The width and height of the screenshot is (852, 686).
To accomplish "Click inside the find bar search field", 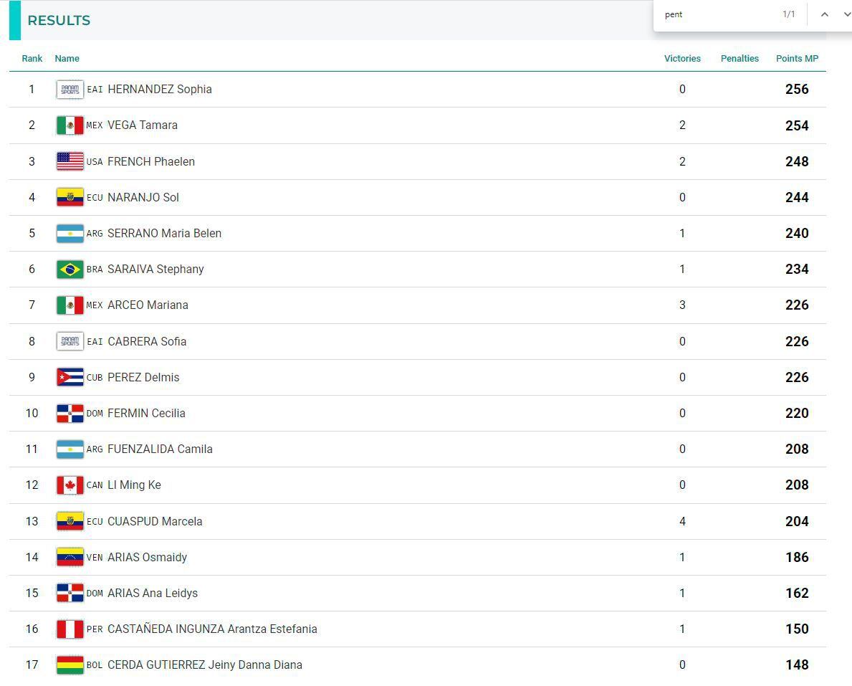I will (x=717, y=14).
